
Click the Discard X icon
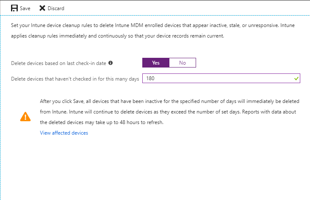pyautogui.click(x=42, y=8)
